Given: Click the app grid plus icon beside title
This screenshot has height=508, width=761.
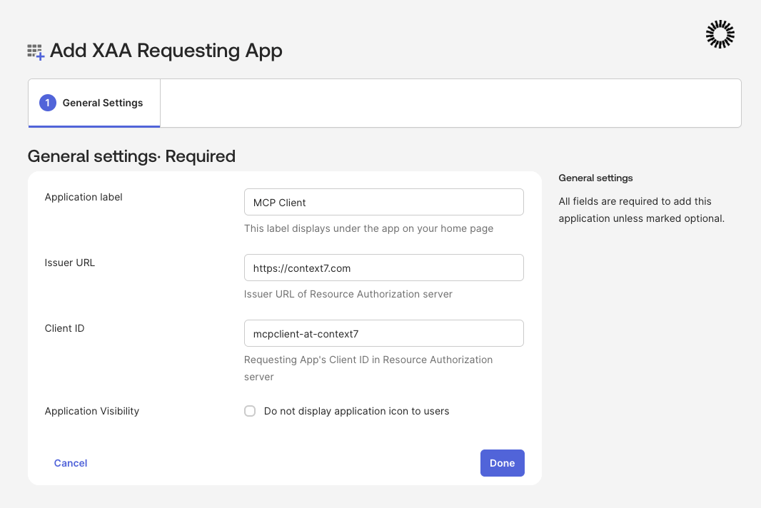Looking at the screenshot, I should coord(36,51).
